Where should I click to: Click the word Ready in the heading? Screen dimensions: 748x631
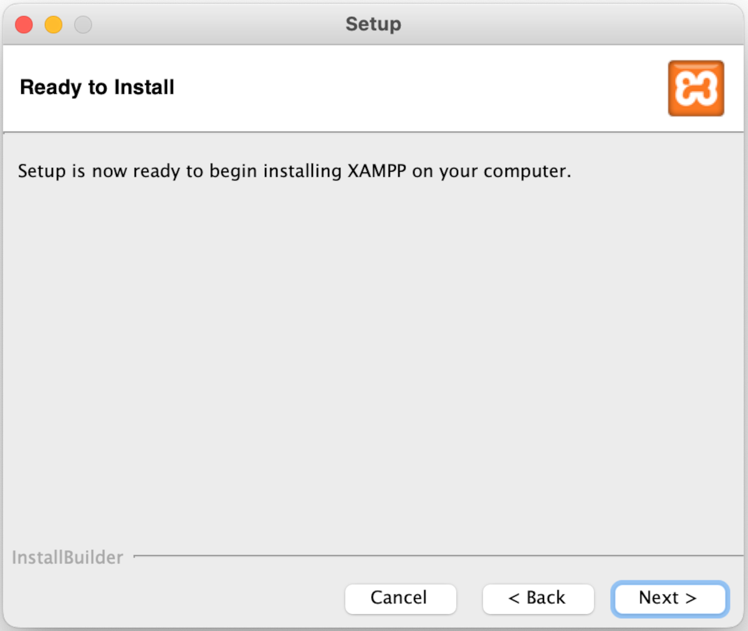pyautogui.click(x=50, y=87)
